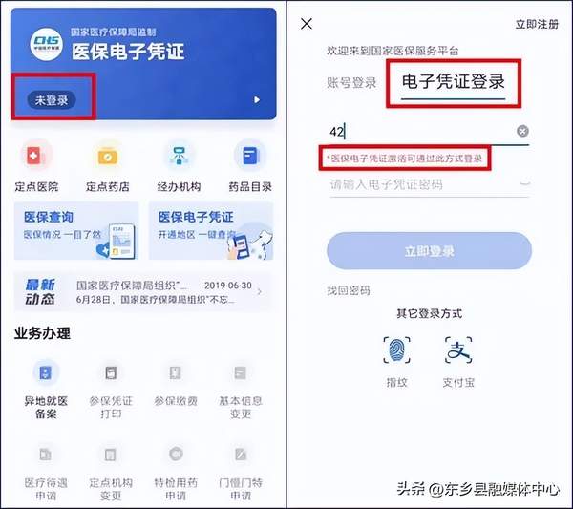Open 立即注册 register link
Screen dimensions: 573x509
[537, 24]
